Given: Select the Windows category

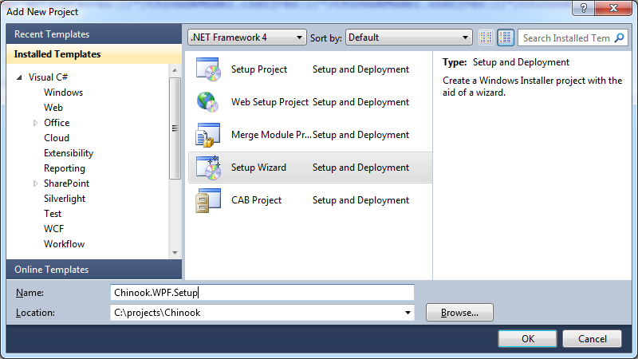Looking at the screenshot, I should (x=63, y=93).
